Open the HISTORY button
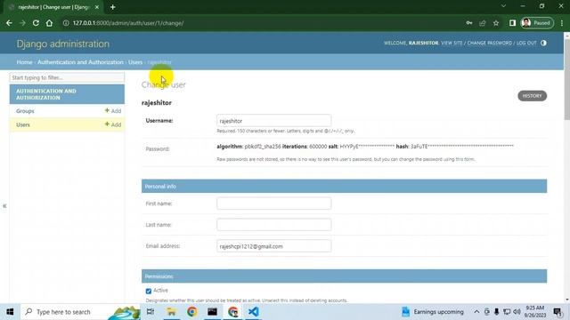This screenshot has height=320, width=570. tap(532, 96)
